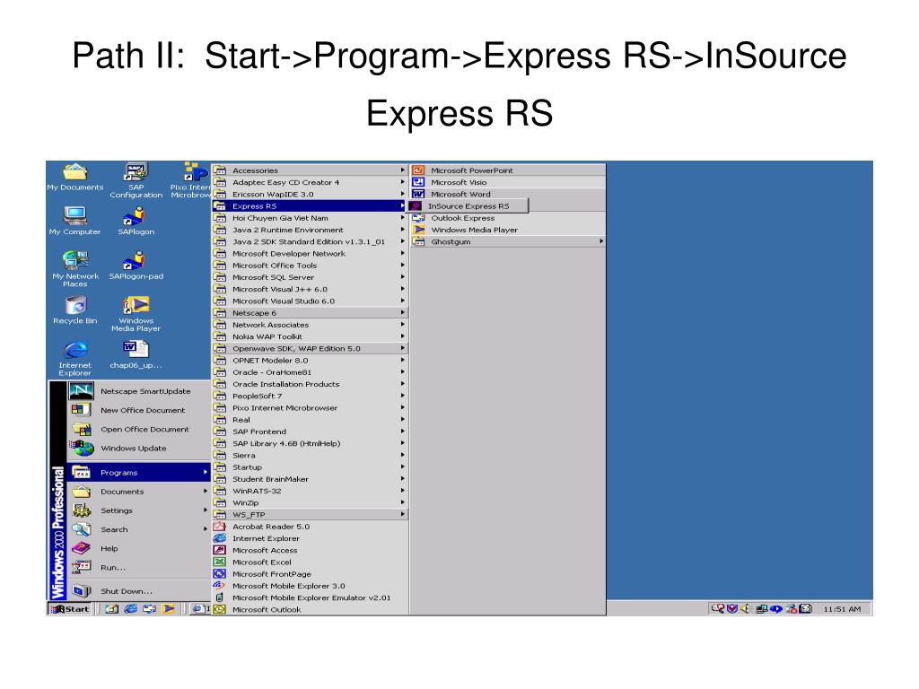
Task: Expand Netscape 6 submenu arrow
Action: coord(403,313)
